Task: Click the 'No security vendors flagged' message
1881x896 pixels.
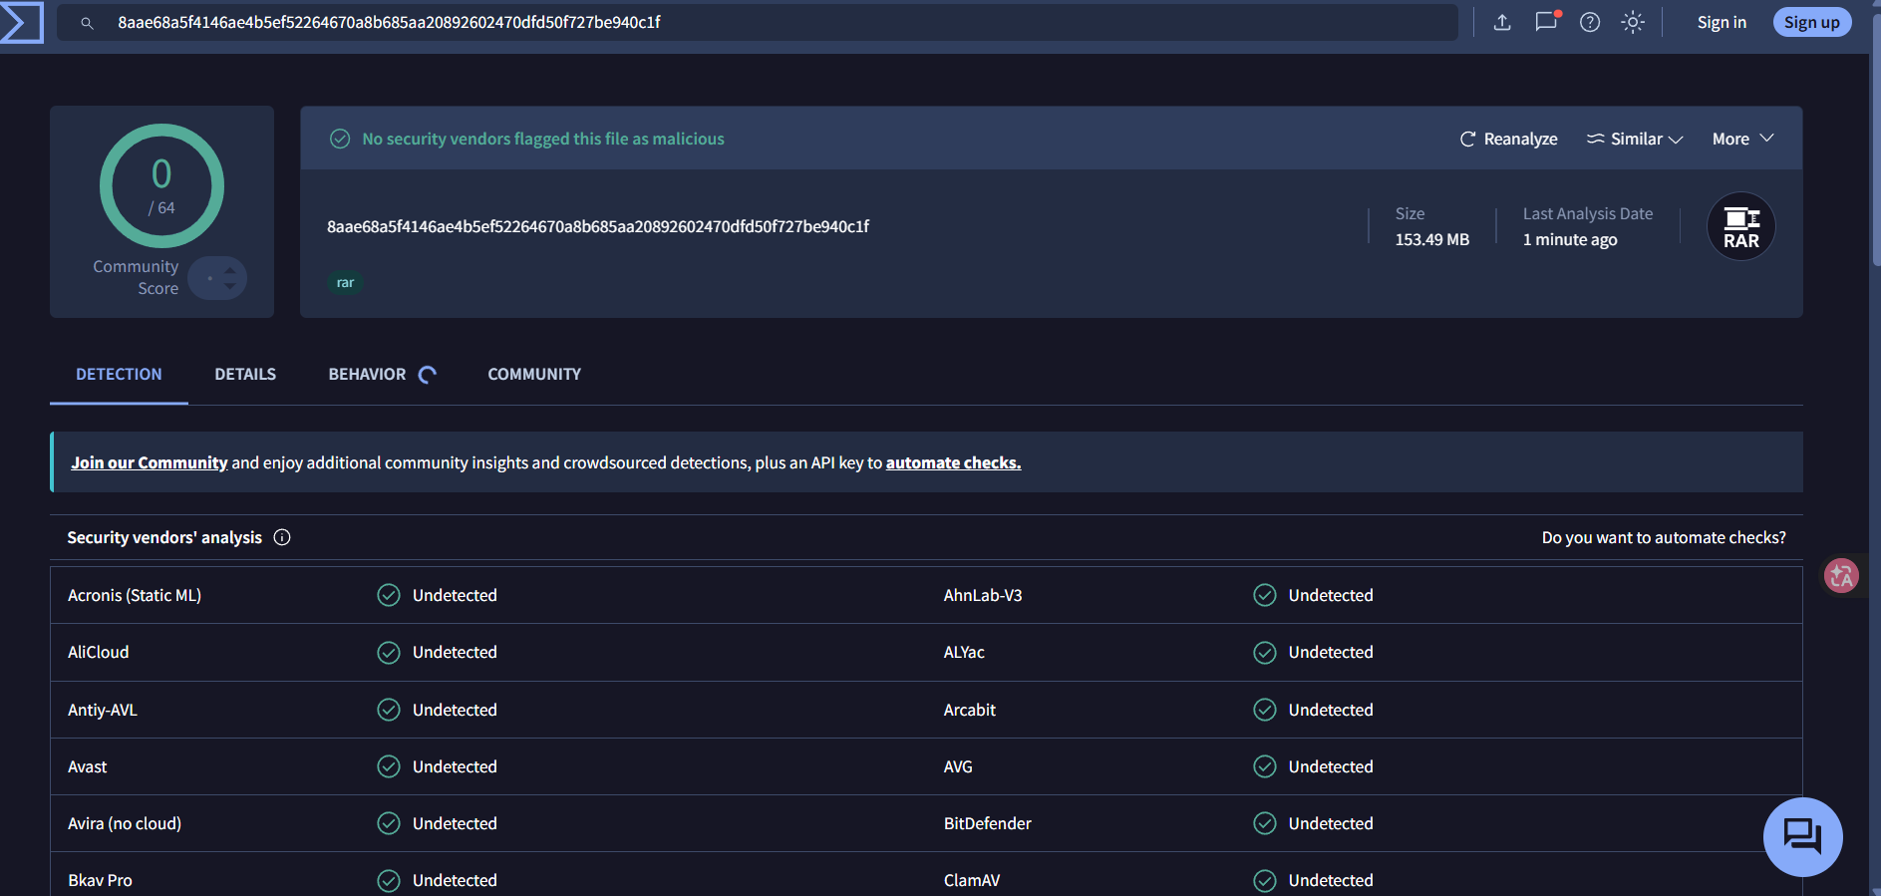Action: pyautogui.click(x=543, y=139)
